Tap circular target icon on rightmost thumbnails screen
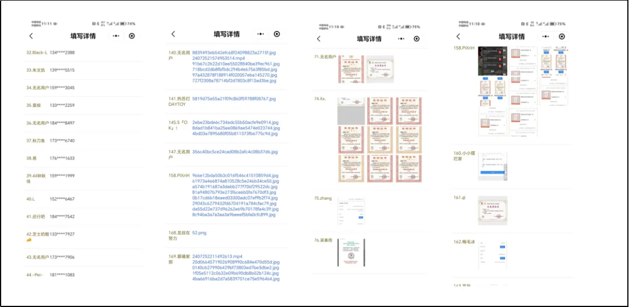Viewport: 629px width, 307px height. pyautogui.click(x=561, y=36)
